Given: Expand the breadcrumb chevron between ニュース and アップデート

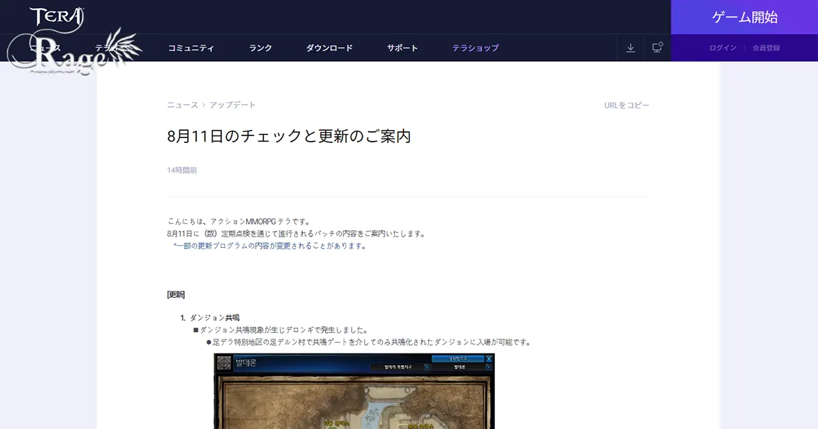Looking at the screenshot, I should [x=202, y=105].
